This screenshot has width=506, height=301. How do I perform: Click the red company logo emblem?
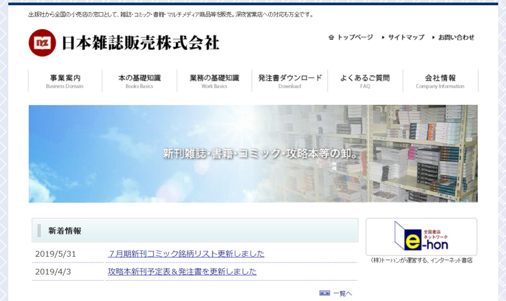[42, 42]
